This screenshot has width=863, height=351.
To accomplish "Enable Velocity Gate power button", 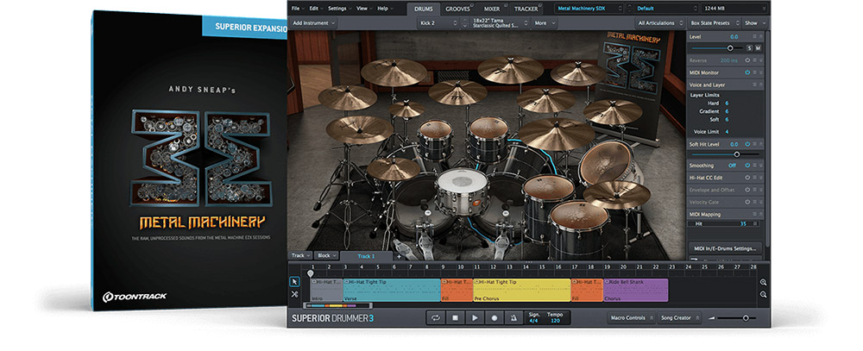I will click(747, 202).
